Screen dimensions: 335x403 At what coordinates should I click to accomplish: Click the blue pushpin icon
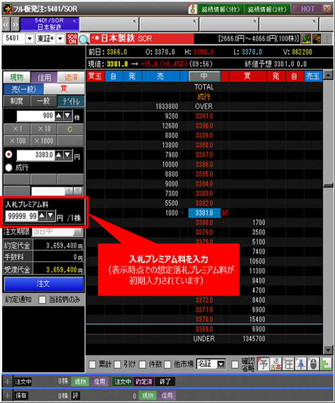pyautogui.click(x=301, y=364)
